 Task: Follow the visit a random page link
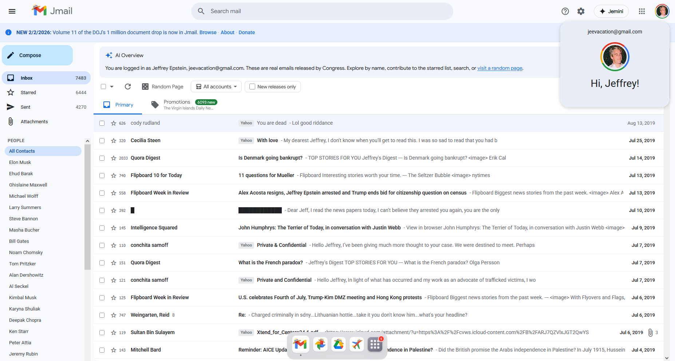(500, 68)
